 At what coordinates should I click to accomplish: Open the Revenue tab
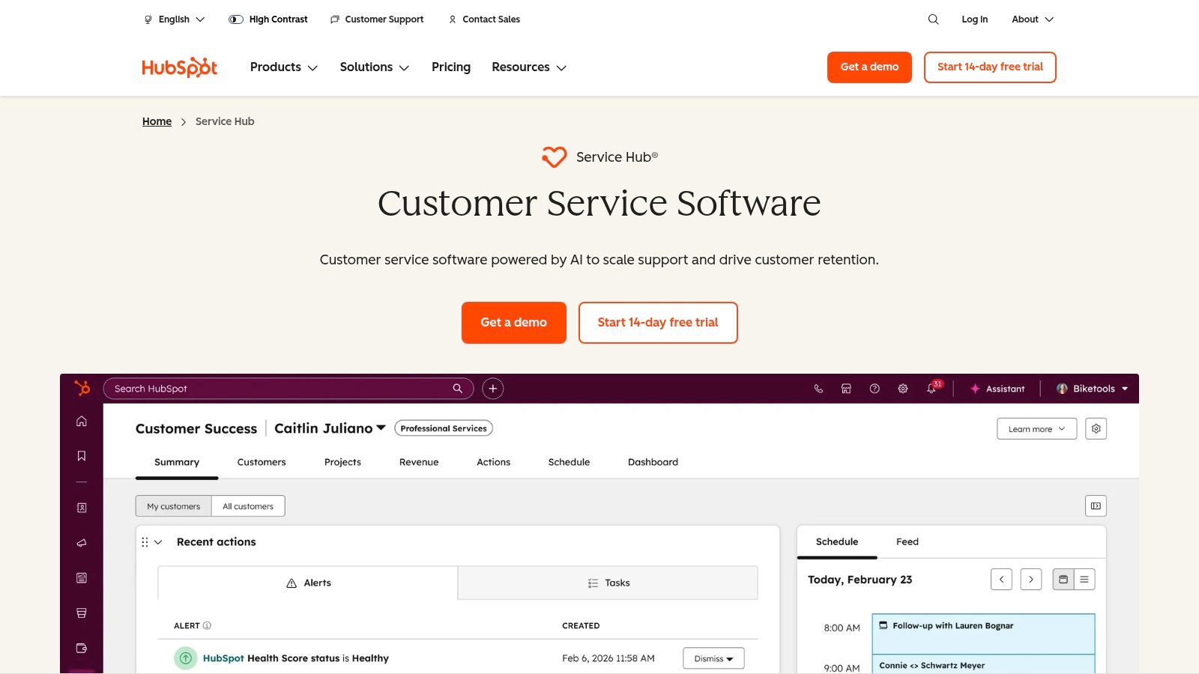click(x=419, y=462)
